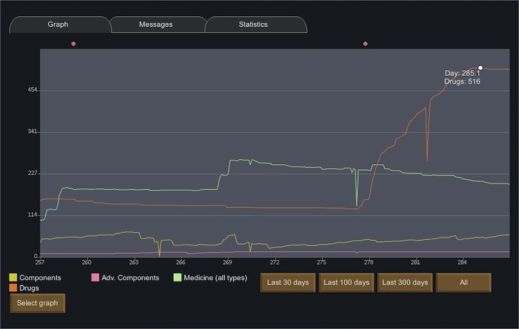
Task: Click the white data point on Drugs line
Action: (x=480, y=68)
